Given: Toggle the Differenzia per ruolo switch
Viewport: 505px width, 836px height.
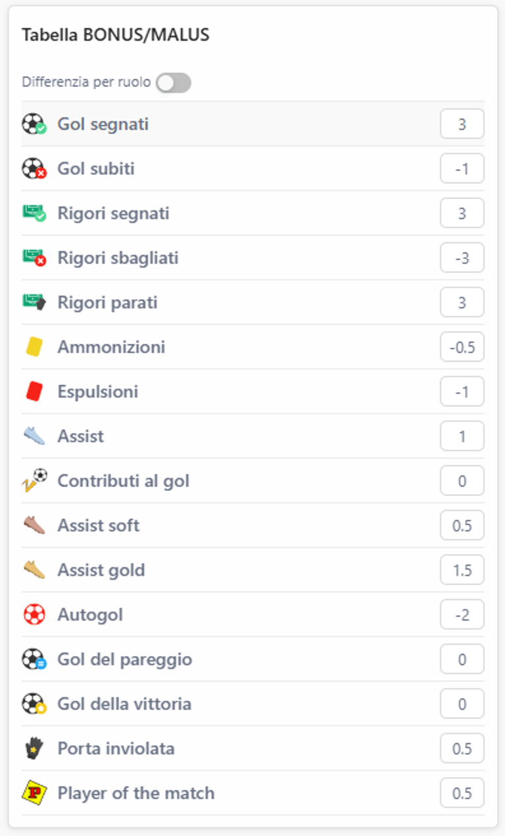Looking at the screenshot, I should point(174,83).
